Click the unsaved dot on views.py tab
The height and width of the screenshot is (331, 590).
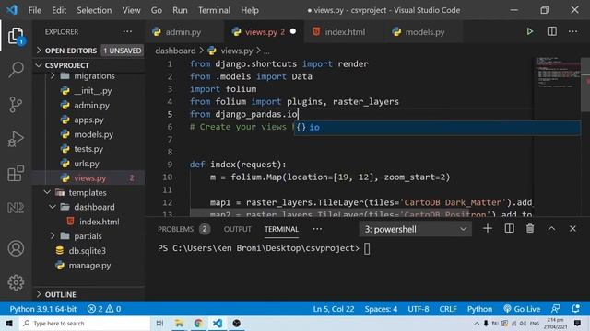[x=293, y=31]
